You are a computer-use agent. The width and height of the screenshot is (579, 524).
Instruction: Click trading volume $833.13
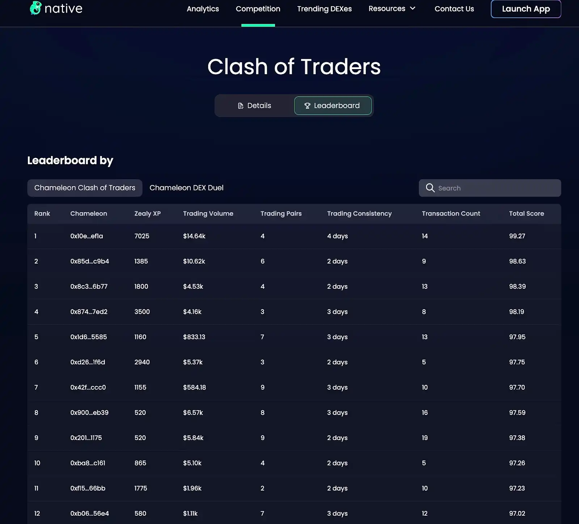click(x=194, y=337)
